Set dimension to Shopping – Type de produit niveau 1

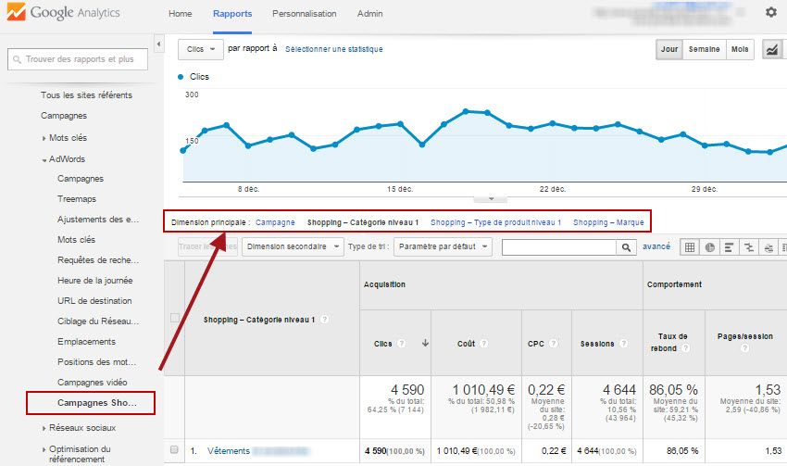(x=496, y=222)
